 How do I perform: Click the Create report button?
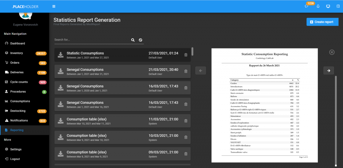tap(322, 22)
